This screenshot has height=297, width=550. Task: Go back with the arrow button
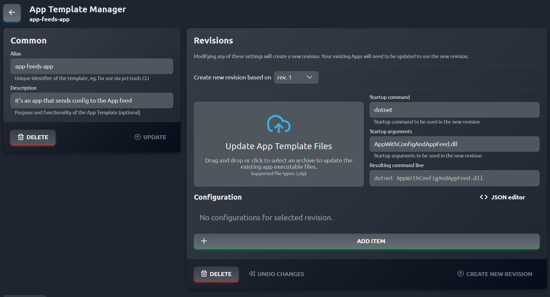[12, 13]
